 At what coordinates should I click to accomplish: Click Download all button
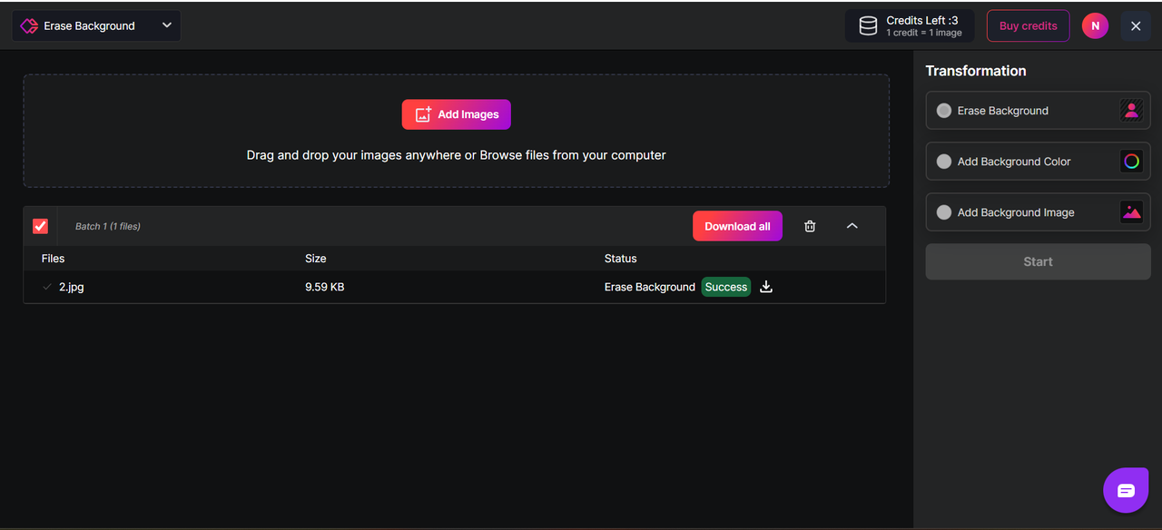click(x=737, y=226)
